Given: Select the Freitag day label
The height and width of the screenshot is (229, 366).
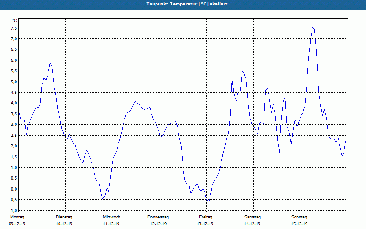Looking at the screenshot, I should pos(205,217).
